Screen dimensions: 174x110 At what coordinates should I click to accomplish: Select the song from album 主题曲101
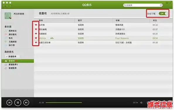(x=103, y=29)
